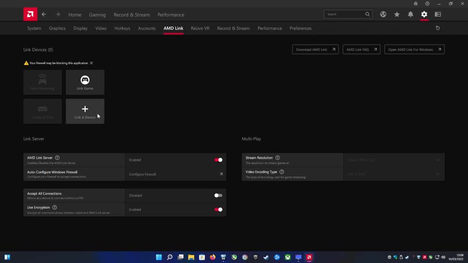468x263 pixels.
Task: Click the Link Game tile
Action: coord(85,82)
